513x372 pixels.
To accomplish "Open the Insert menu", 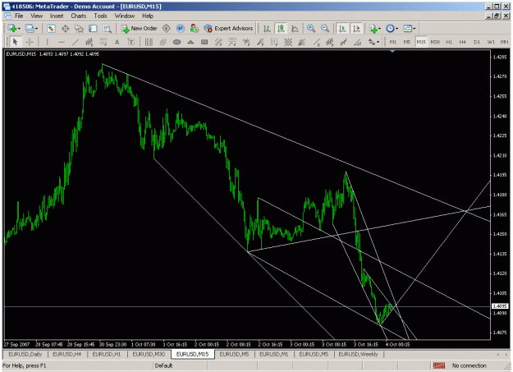I will click(x=57, y=16).
